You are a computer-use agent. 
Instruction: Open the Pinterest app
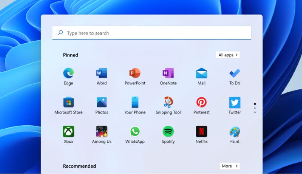click(202, 105)
